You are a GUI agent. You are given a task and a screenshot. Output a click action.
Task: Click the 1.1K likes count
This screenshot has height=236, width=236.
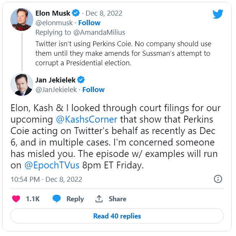coord(33,199)
